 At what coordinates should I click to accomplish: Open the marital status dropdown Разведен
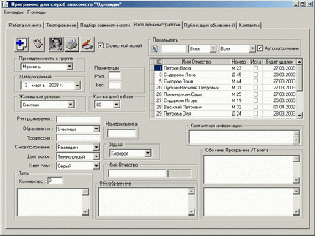coord(97,147)
